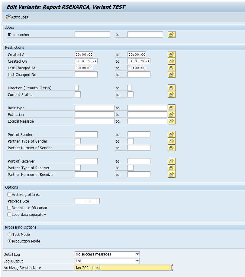Image resolution: width=245 pixels, height=277 pixels.
Task: Click the Created On upper date field
Action: click(x=139, y=61)
